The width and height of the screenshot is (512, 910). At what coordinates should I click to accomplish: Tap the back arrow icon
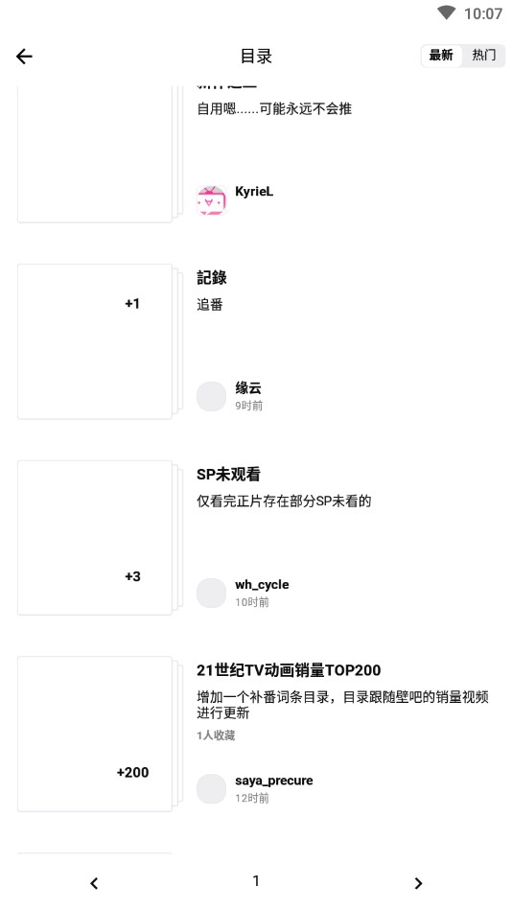[24, 57]
